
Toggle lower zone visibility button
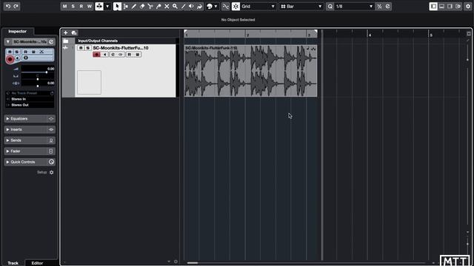click(441, 7)
